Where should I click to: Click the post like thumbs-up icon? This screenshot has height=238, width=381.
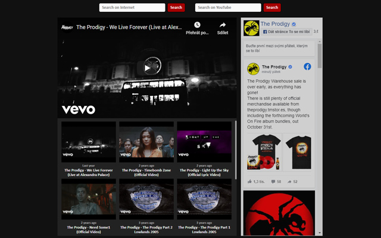(249, 181)
